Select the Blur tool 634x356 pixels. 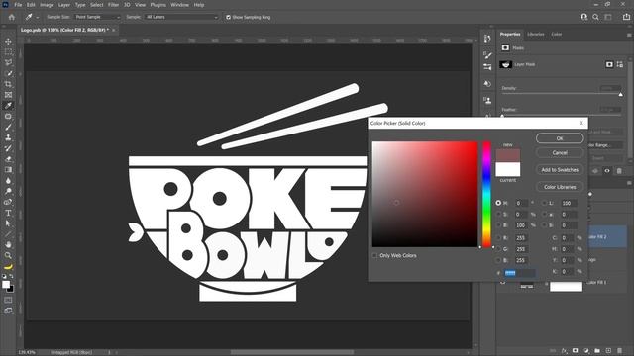(x=8, y=180)
